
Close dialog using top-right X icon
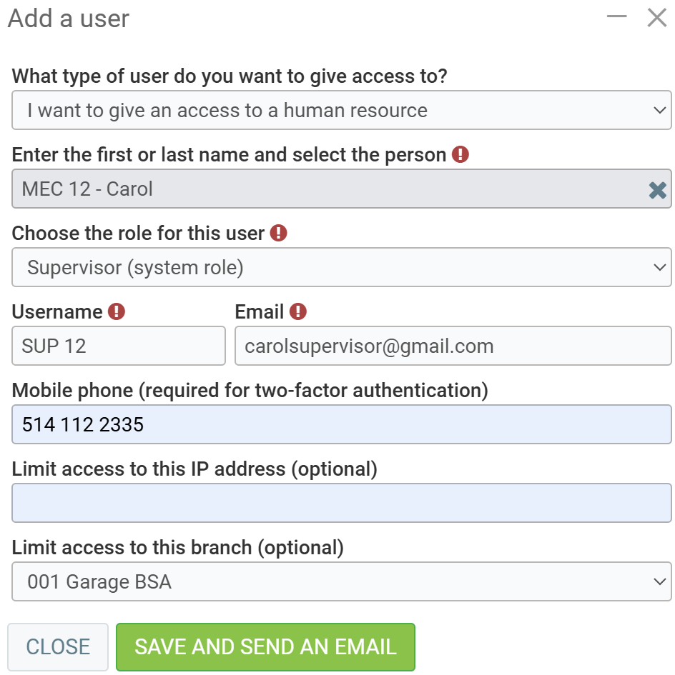coord(656,18)
